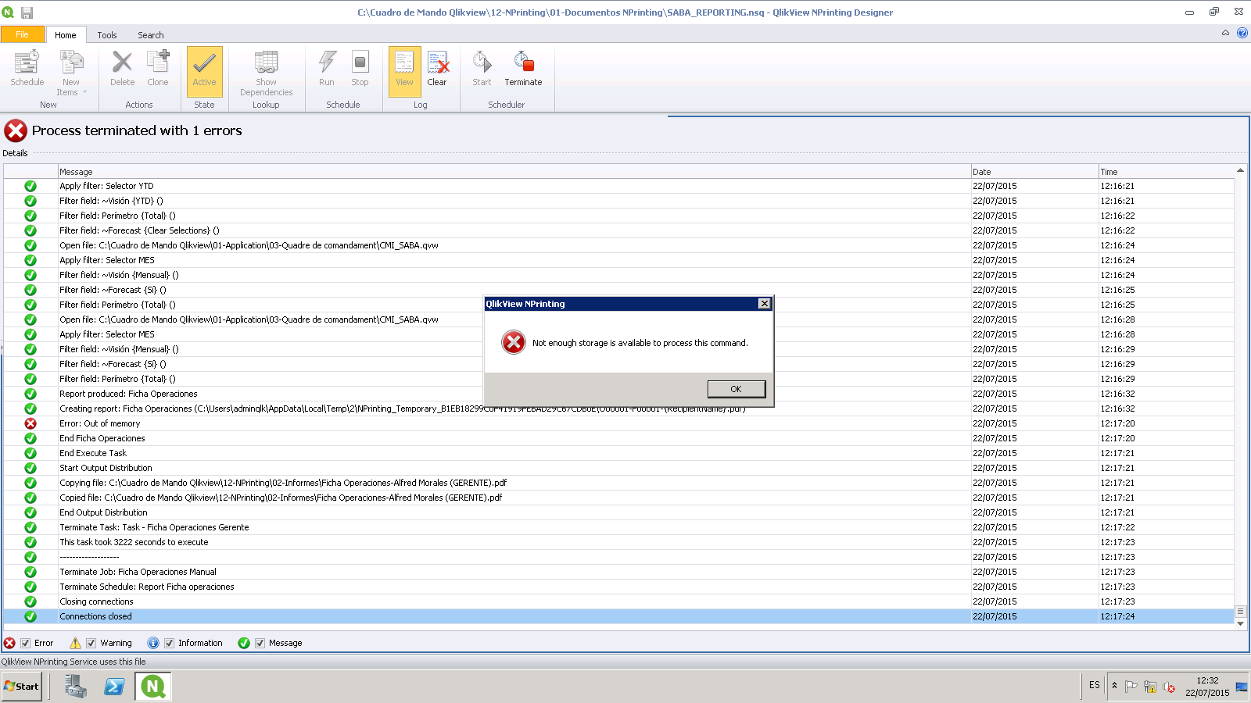Select 'Apply filter: Selector YTD' row
Image resolution: width=1251 pixels, height=703 pixels.
point(618,186)
